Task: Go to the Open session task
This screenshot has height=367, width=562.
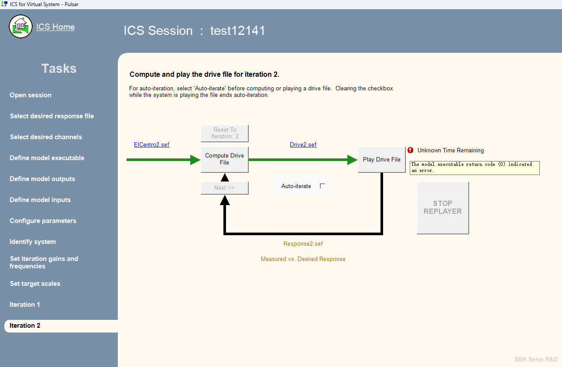Action: 31,95
